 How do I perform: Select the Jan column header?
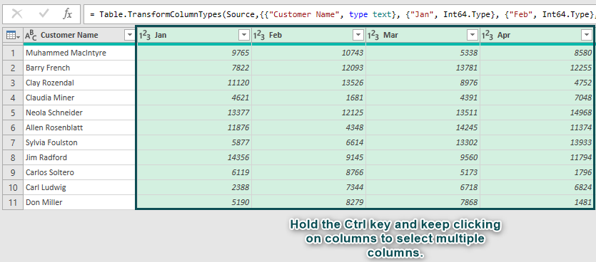click(194, 36)
